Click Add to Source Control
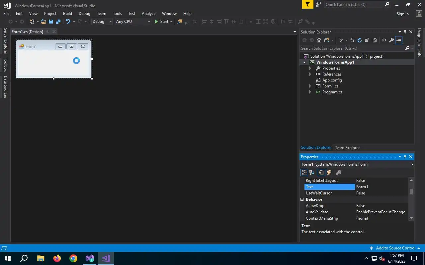Screen dimensions: 425x265 [395, 248]
